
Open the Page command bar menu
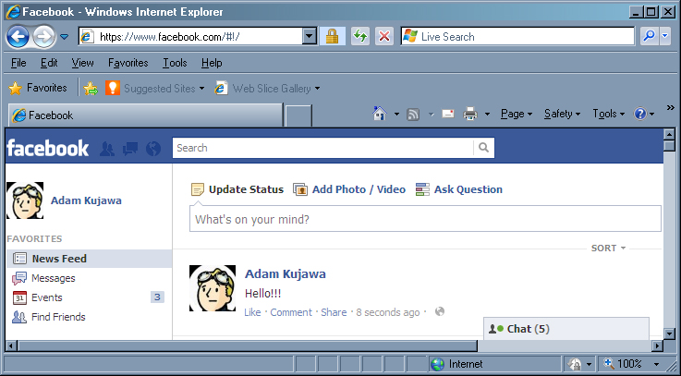pyautogui.click(x=517, y=114)
